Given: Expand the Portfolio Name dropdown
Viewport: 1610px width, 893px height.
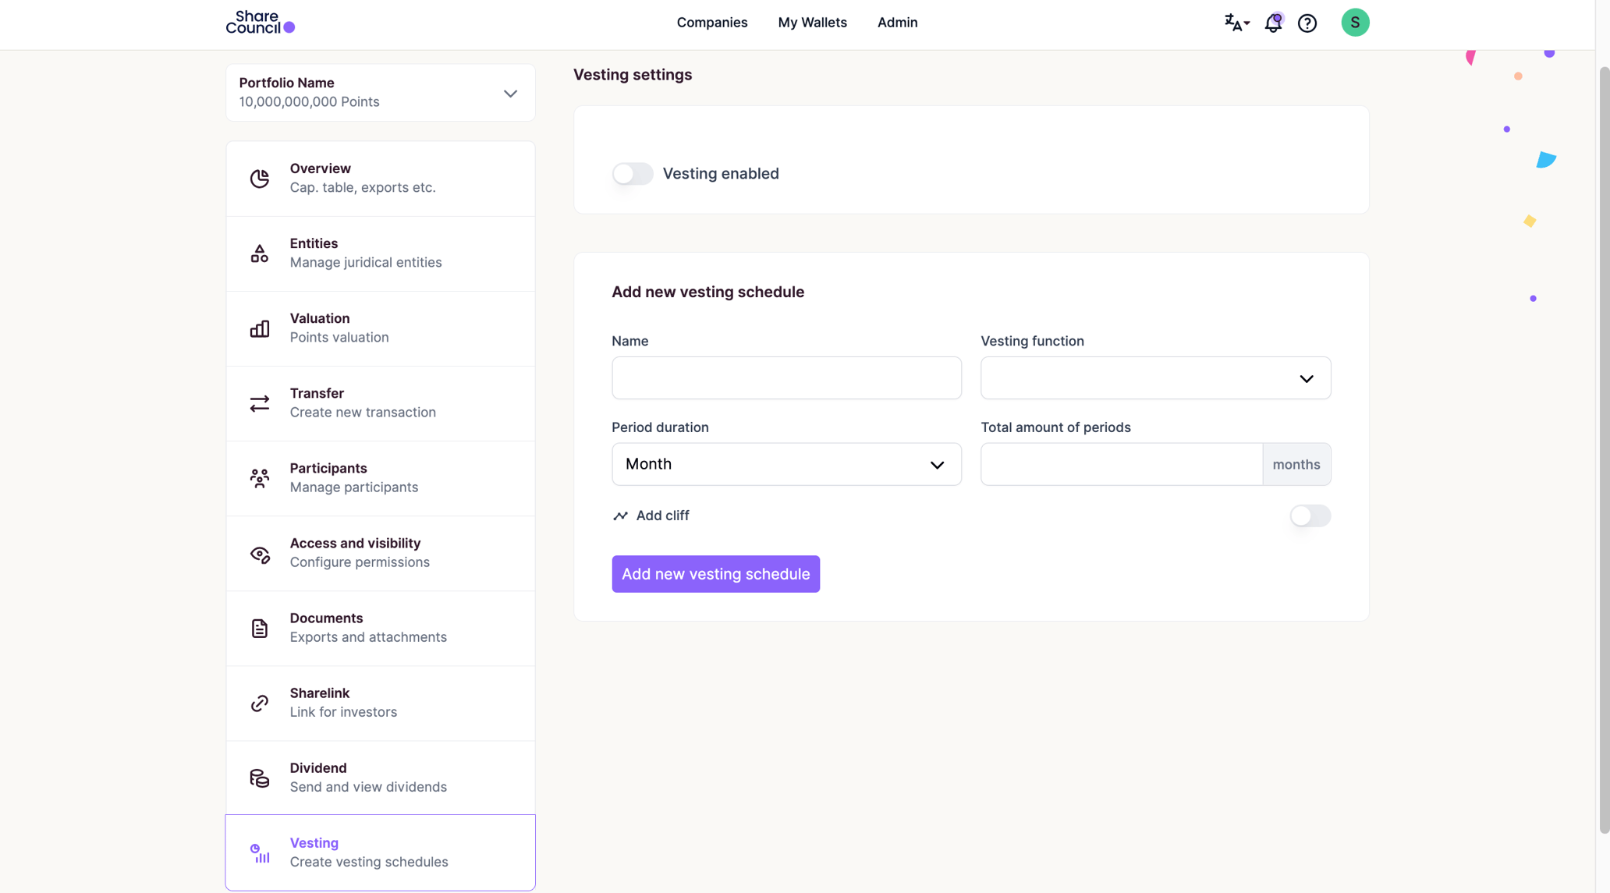Looking at the screenshot, I should tap(510, 93).
